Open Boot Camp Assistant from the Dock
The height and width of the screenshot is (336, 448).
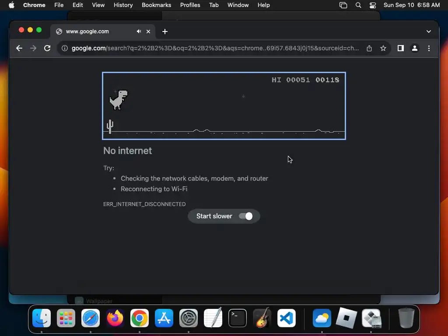pyautogui.click(x=371, y=318)
